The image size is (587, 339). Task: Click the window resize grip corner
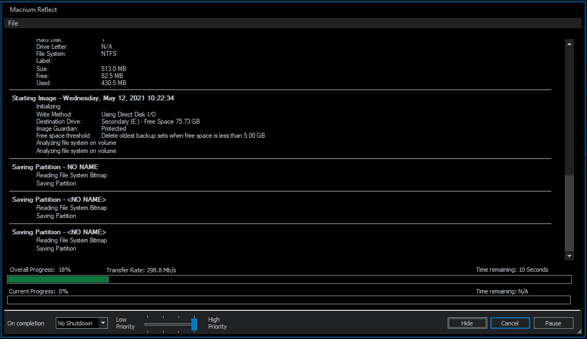click(579, 331)
